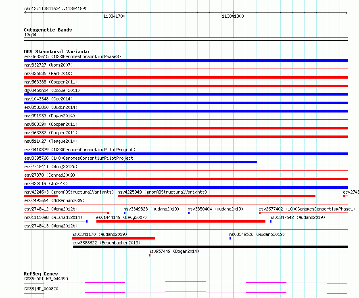Click the small blue marker under nsv3350404
The image size is (359, 298).
(x=189, y=213)
